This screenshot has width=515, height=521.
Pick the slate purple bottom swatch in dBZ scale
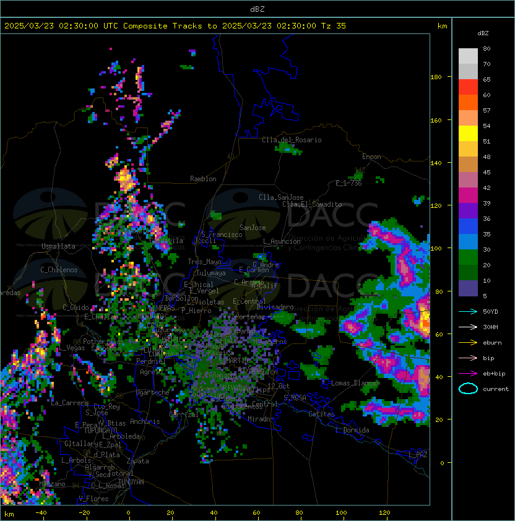468,288
